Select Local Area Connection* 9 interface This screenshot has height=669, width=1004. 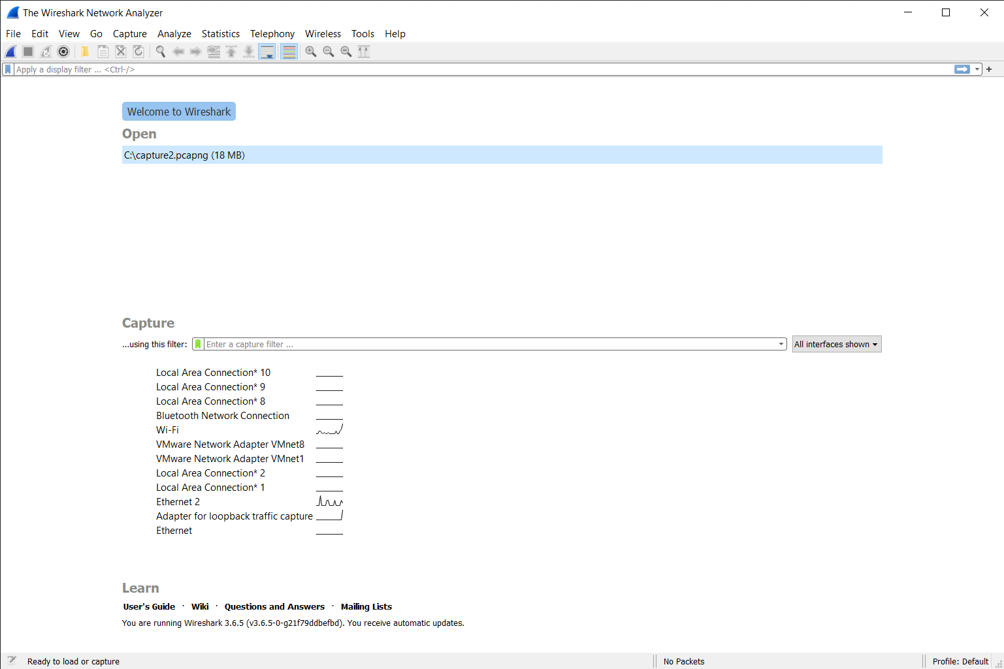click(x=210, y=387)
